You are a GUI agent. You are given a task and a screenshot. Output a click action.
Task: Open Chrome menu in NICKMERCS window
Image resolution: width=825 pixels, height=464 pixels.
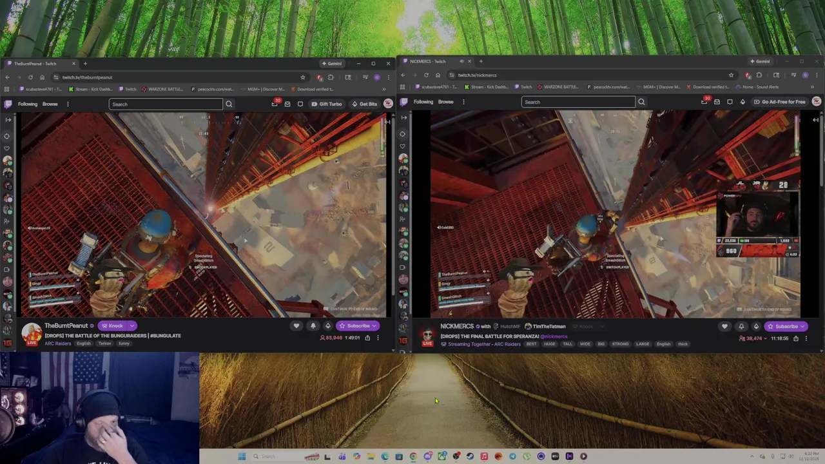click(817, 75)
